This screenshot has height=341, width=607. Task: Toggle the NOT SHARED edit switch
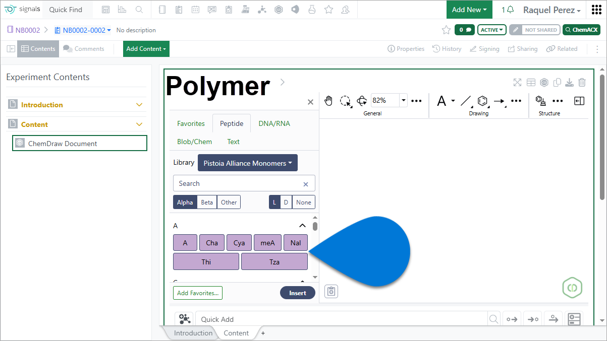point(534,30)
